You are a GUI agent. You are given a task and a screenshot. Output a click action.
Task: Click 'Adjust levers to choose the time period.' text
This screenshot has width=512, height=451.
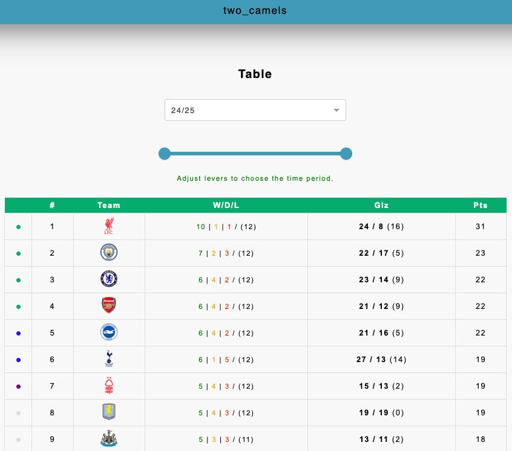pos(255,178)
